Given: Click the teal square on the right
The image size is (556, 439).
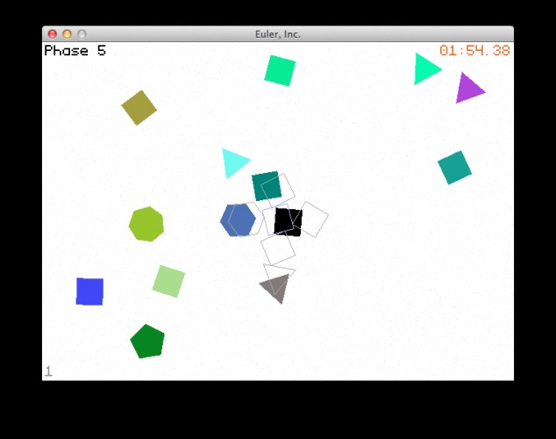Looking at the screenshot, I should click(454, 168).
